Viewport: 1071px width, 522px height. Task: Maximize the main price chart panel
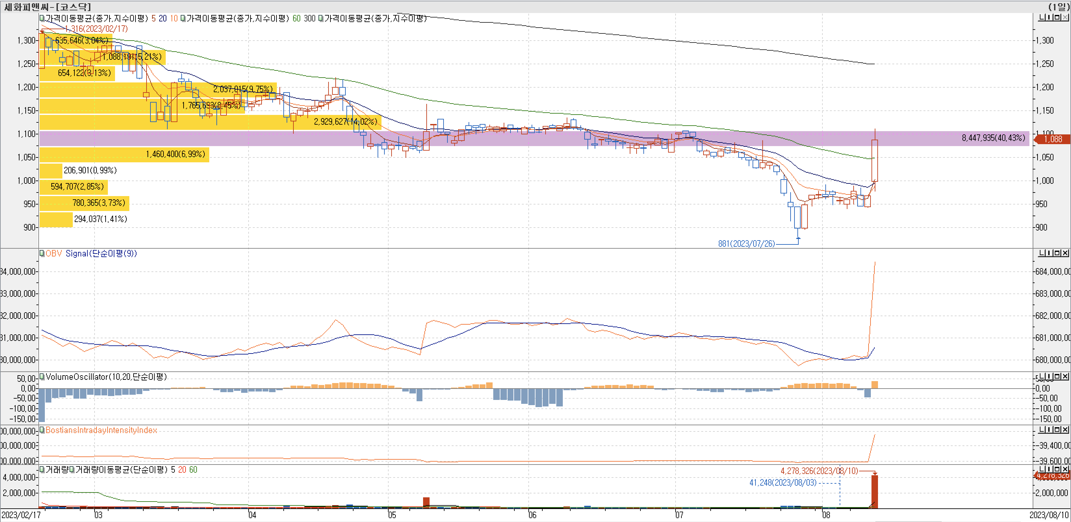(1057, 18)
